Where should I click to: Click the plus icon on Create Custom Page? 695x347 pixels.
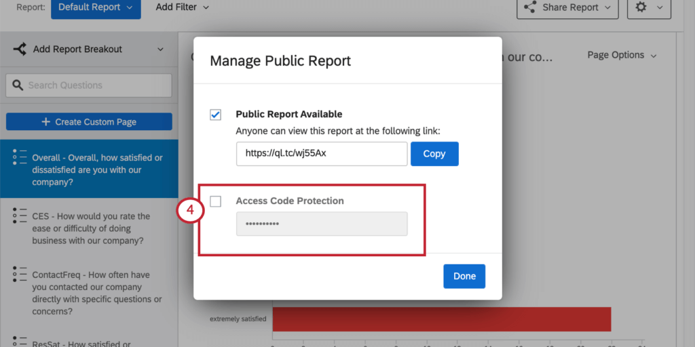[46, 122]
